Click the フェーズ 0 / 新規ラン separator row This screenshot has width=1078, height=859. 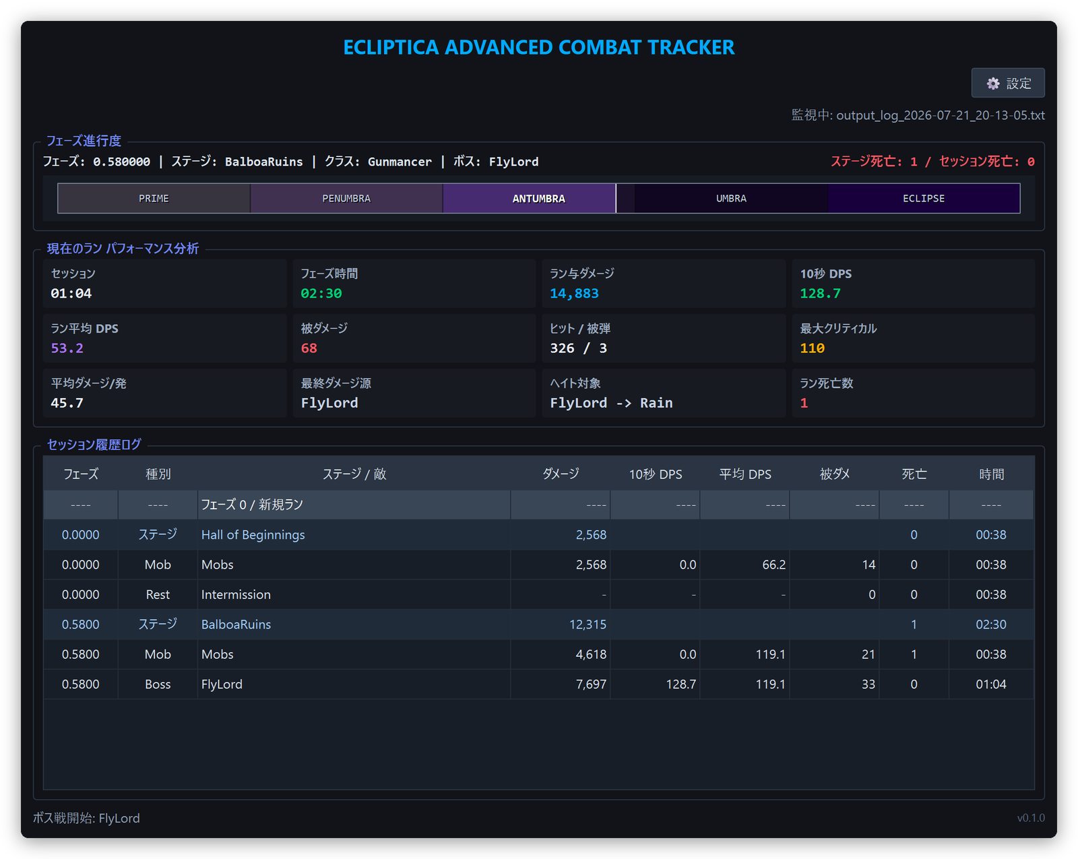click(538, 505)
